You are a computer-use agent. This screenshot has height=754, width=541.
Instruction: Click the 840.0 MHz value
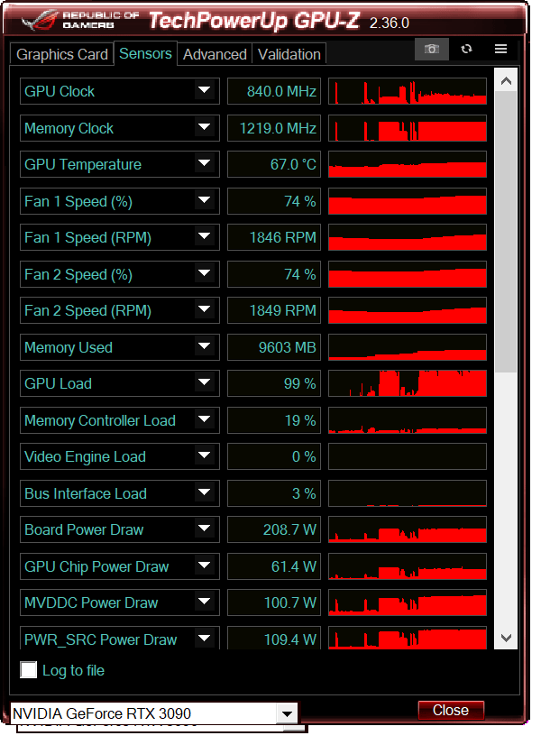click(274, 91)
